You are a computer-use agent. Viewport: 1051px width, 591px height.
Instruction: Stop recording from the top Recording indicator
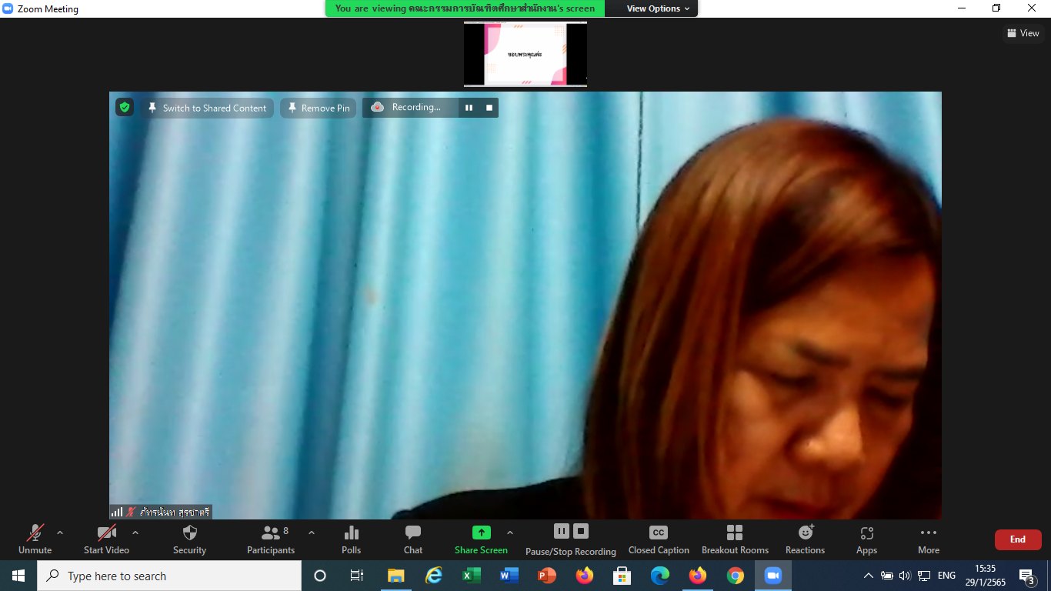(489, 108)
